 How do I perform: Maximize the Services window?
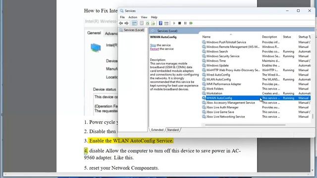[298, 11]
